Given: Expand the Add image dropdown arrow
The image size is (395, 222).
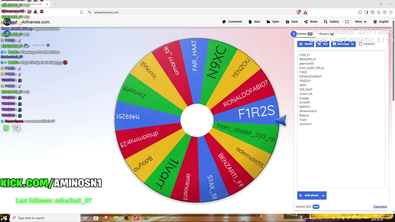Looking at the screenshot, I should [352, 44].
